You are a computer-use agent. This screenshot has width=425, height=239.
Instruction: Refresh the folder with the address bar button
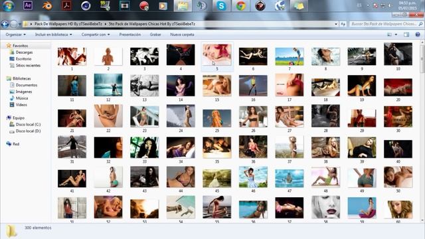click(343, 24)
